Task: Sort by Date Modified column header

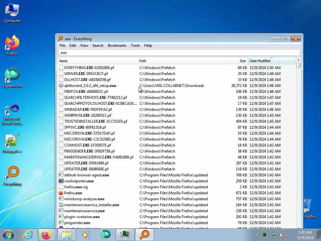Action: coord(272,61)
